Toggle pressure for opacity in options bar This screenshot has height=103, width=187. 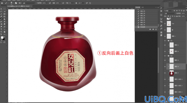tap(50, 3)
